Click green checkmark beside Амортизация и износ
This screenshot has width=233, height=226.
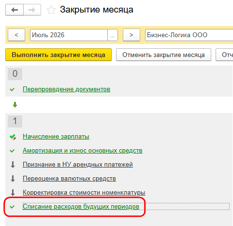(12, 151)
